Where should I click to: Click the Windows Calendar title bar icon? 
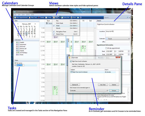pos(14,12)
